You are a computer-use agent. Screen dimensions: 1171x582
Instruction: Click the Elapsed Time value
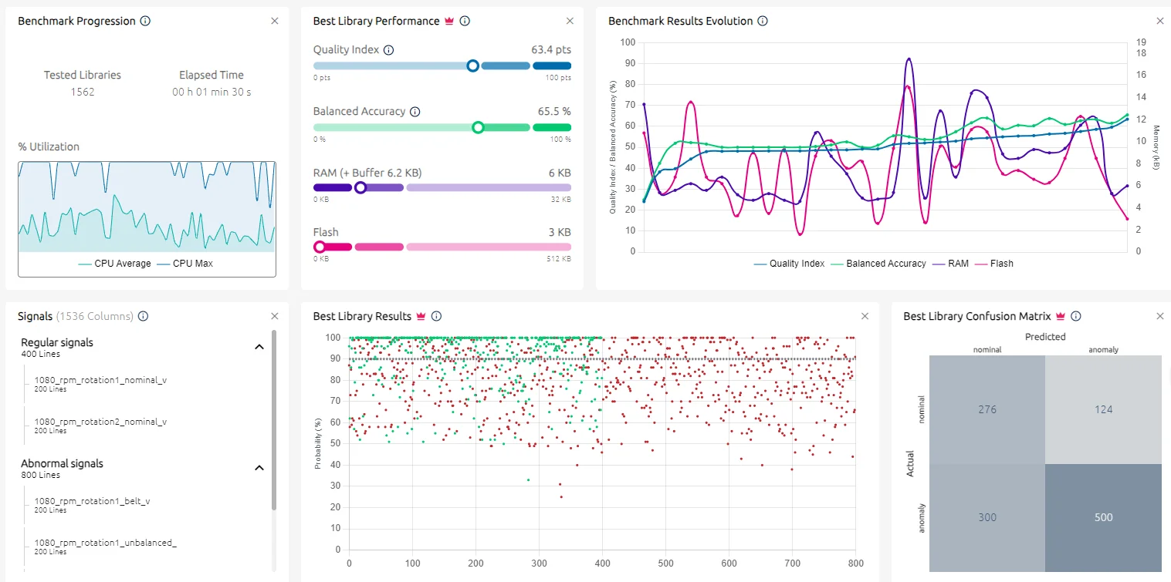[x=212, y=92]
